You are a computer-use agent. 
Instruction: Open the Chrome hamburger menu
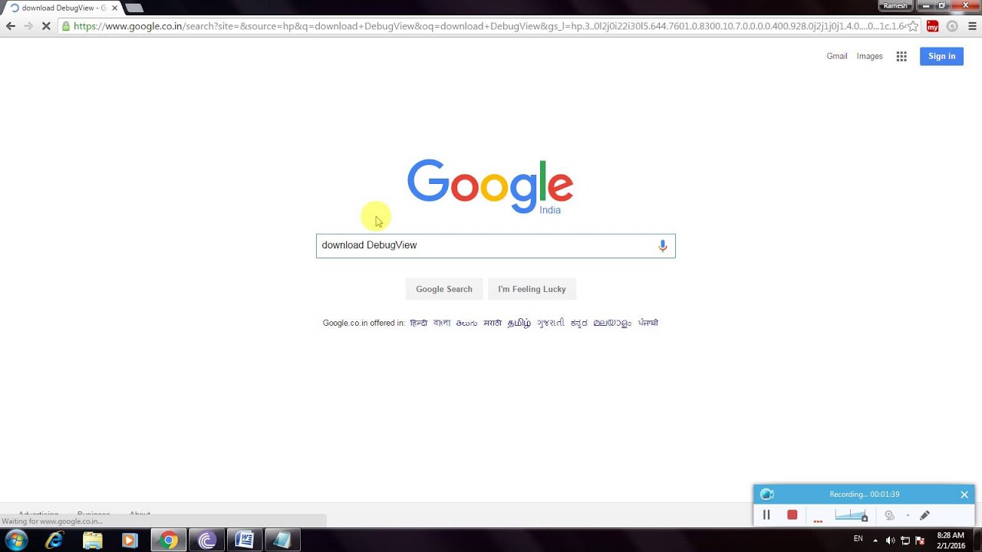tap(972, 26)
